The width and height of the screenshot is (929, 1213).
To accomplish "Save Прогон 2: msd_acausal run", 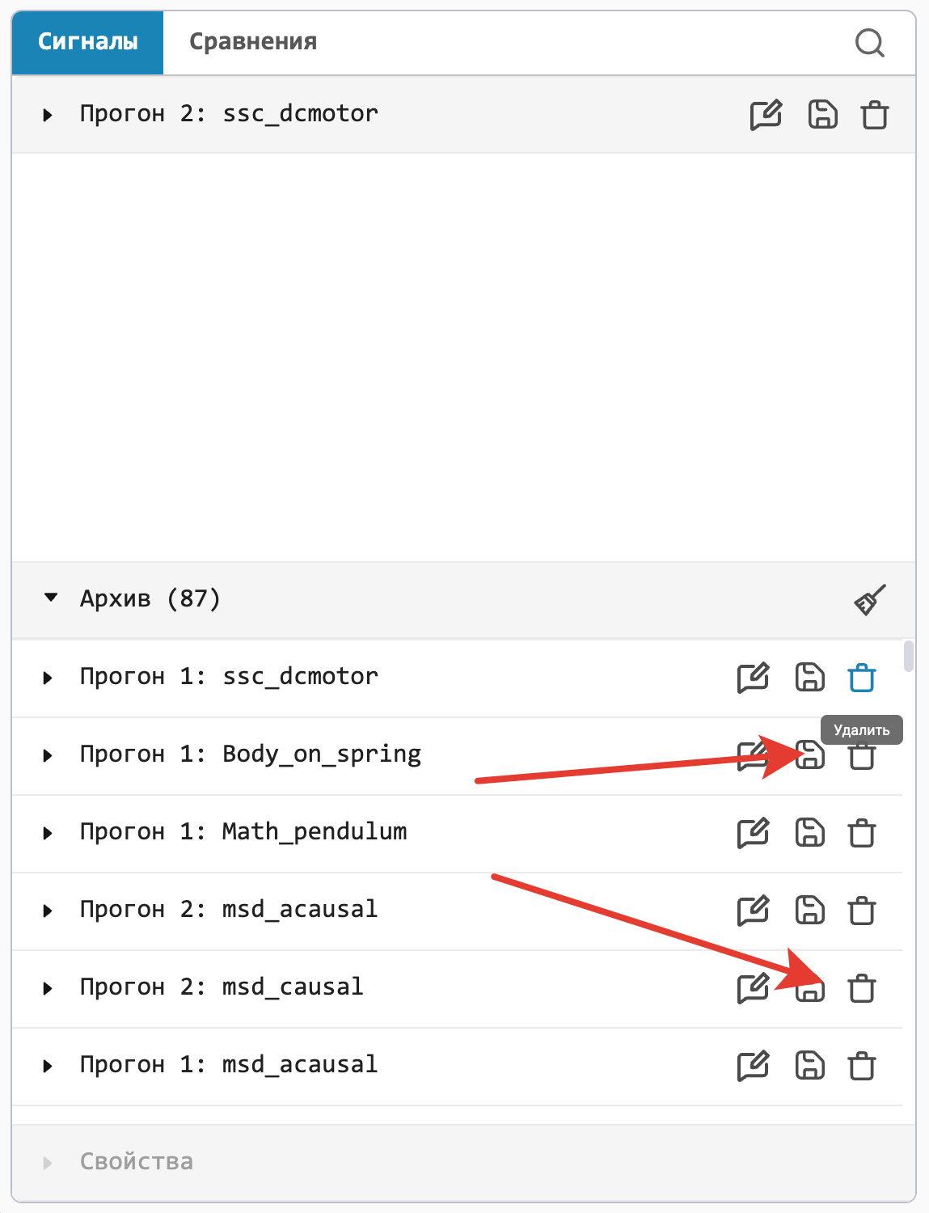I will tap(809, 911).
